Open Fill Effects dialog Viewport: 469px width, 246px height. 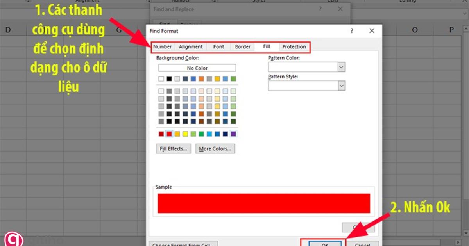[x=174, y=149]
